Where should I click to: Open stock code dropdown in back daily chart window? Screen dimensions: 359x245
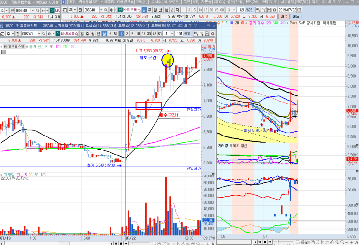101,10
